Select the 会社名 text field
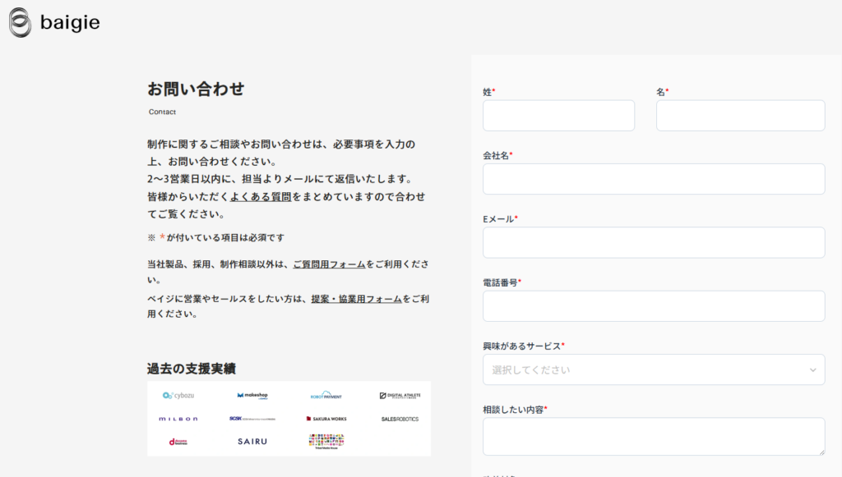 pos(654,179)
